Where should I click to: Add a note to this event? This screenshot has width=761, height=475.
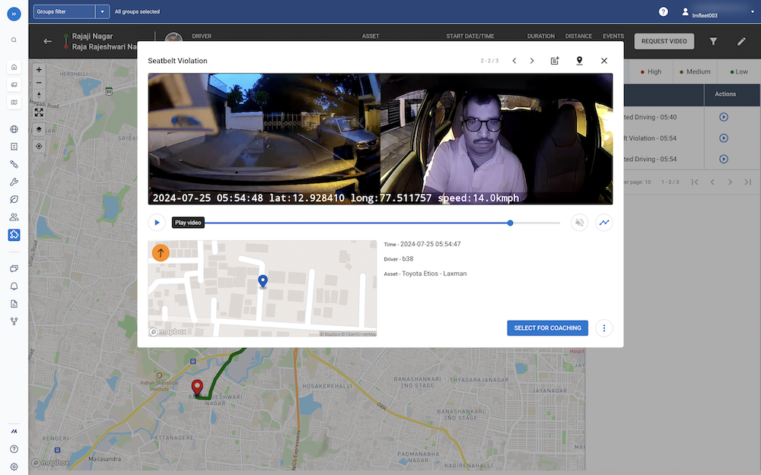(x=555, y=61)
